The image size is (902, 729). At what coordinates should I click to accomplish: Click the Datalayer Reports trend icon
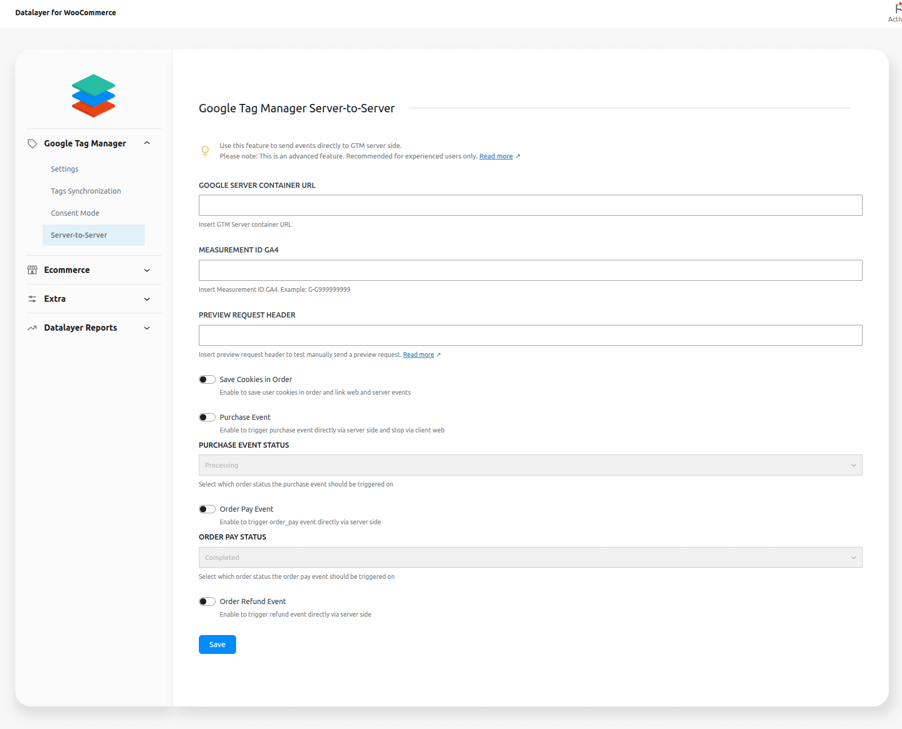tap(32, 328)
